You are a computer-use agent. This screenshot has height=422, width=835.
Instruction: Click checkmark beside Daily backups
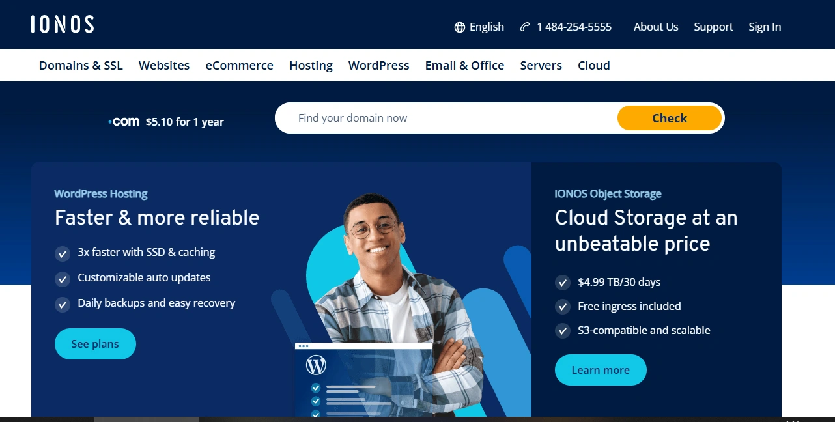tap(63, 304)
